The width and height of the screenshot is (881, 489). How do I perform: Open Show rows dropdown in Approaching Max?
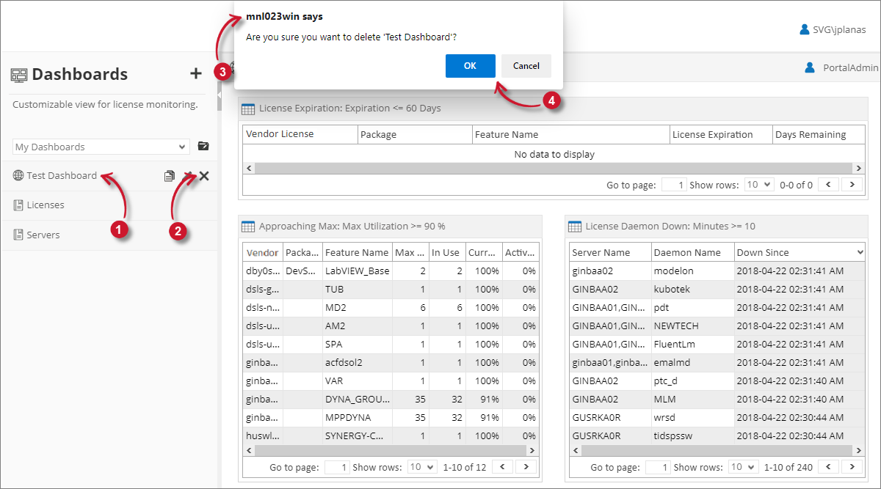click(x=422, y=466)
